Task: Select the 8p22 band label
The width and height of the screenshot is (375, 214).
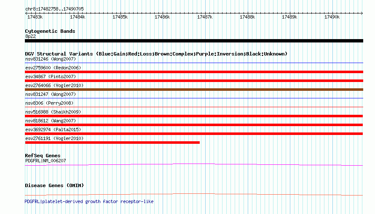Action: click(x=30, y=36)
